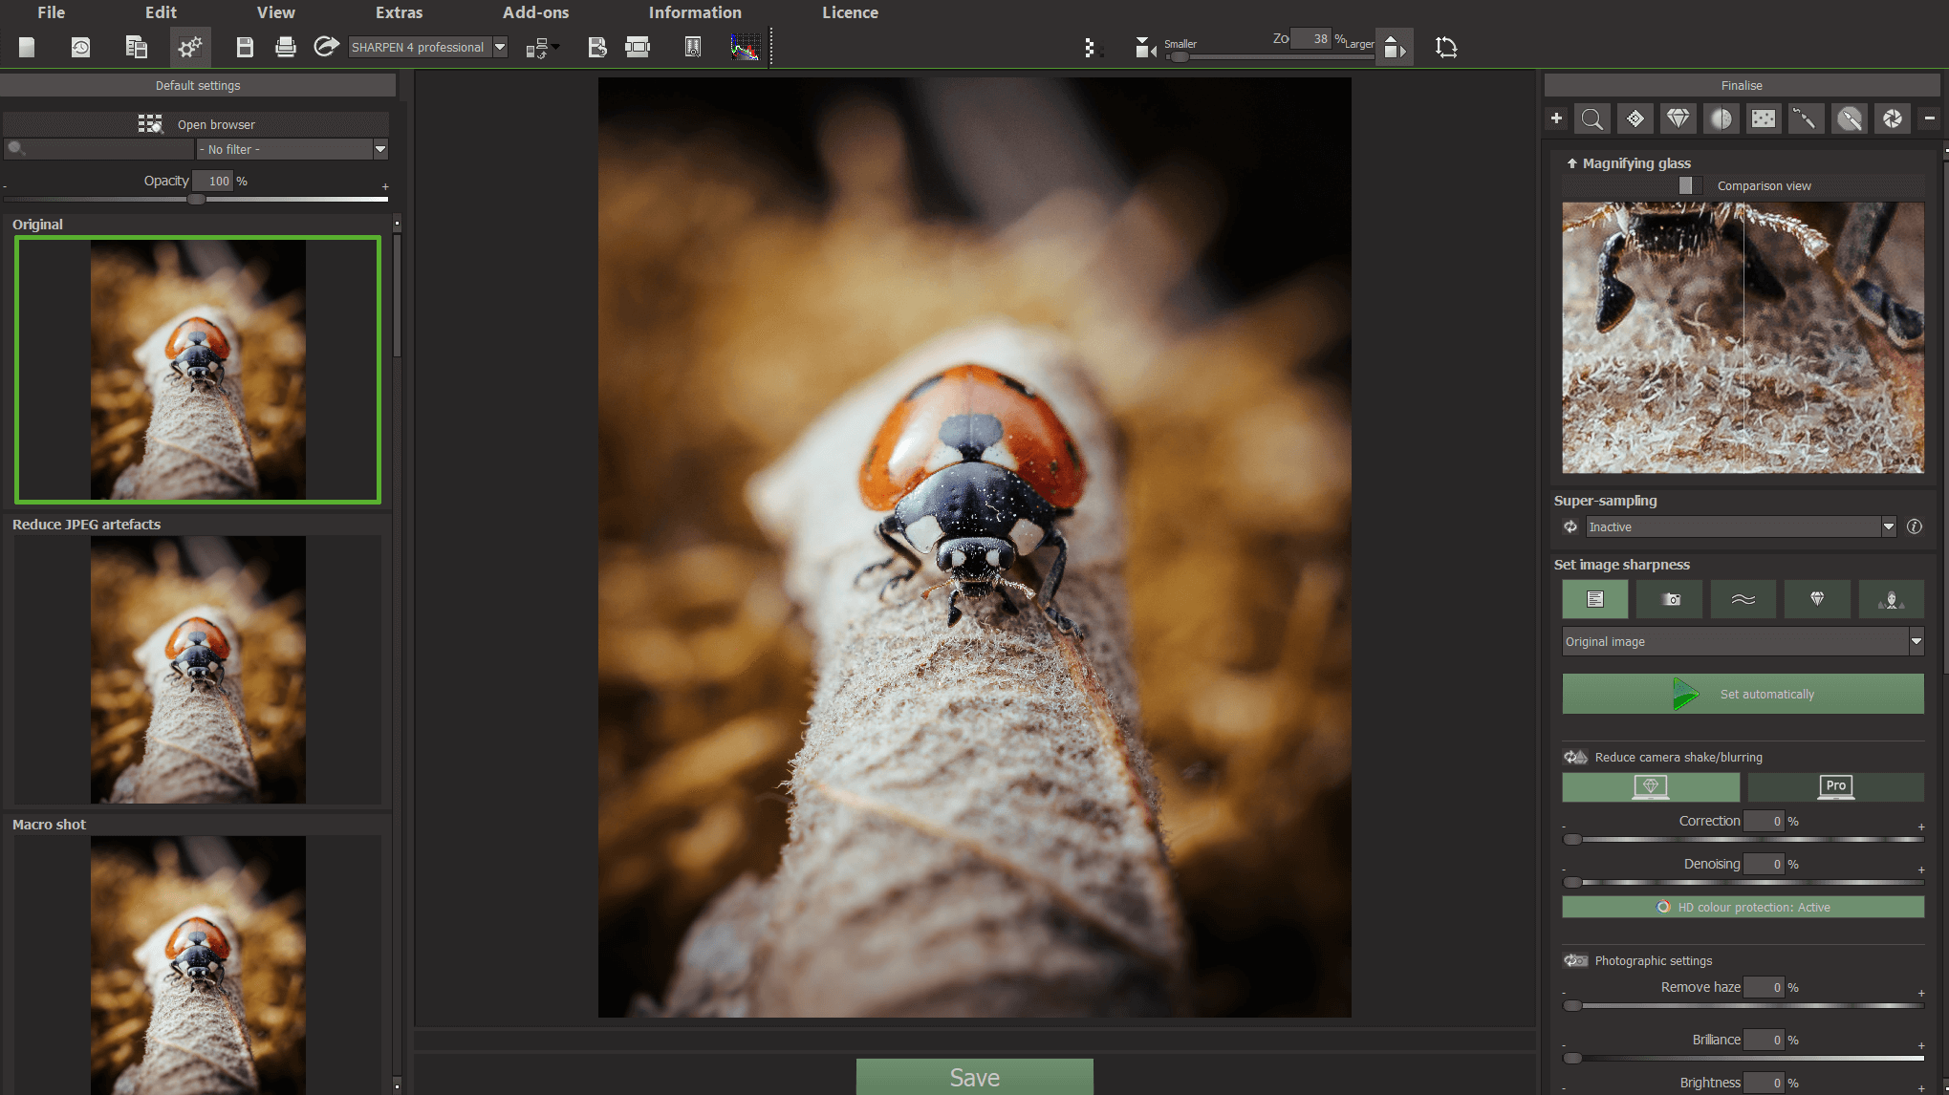Toggle the Comparison view switch
Image resolution: width=1949 pixels, height=1095 pixels.
(1691, 185)
